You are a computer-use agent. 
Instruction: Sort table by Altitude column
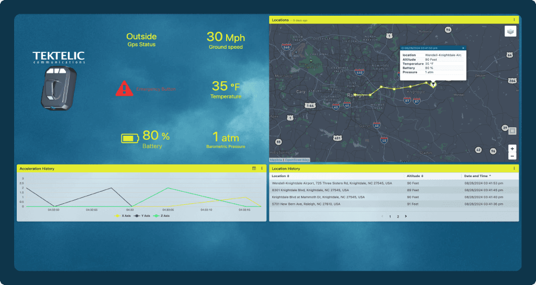[415, 176]
